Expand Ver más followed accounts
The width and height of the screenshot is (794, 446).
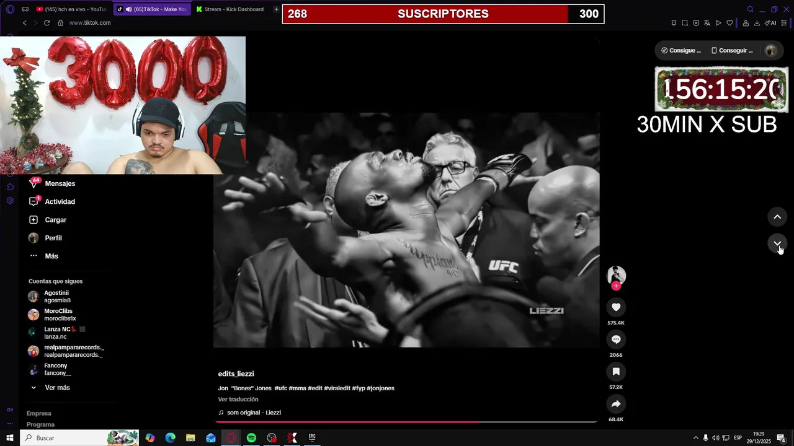point(57,387)
